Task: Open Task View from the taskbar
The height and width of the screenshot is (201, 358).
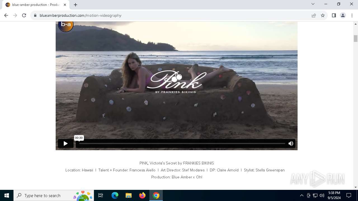Action: [x=101, y=195]
